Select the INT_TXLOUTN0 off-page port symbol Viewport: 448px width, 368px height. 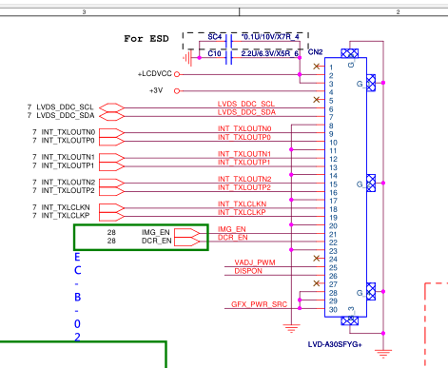(112, 133)
